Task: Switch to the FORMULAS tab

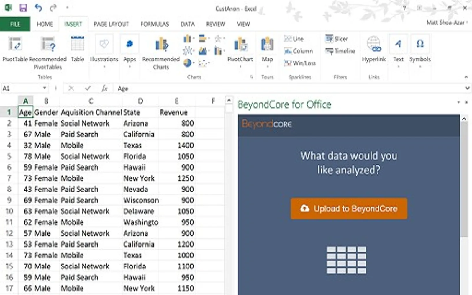Action: pos(155,24)
